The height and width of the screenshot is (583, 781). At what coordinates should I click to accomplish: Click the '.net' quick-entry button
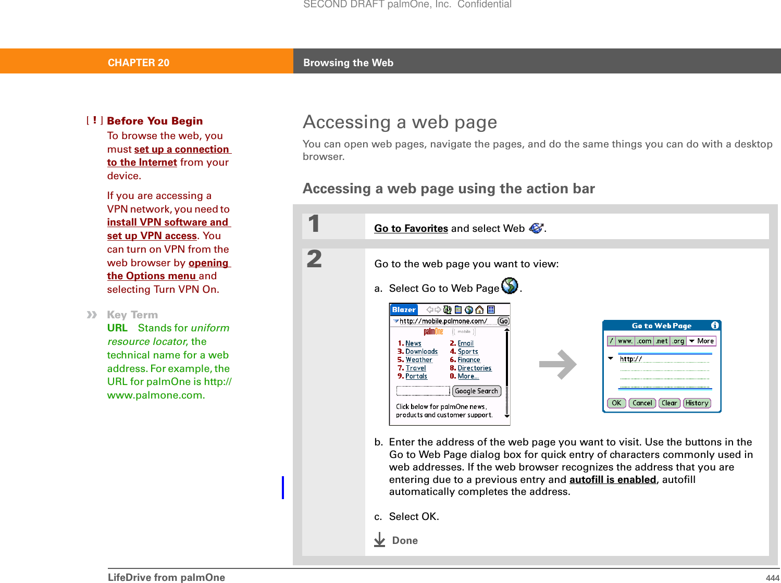click(662, 341)
